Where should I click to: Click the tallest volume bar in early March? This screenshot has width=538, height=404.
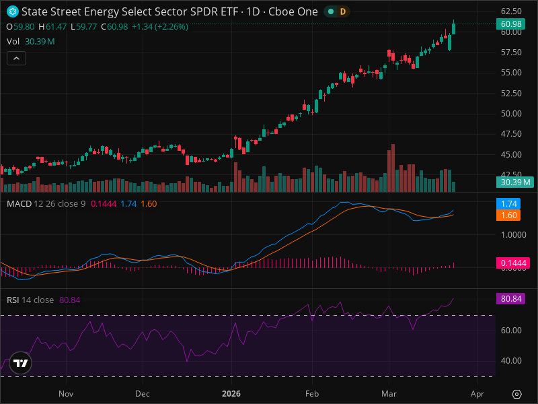point(393,168)
